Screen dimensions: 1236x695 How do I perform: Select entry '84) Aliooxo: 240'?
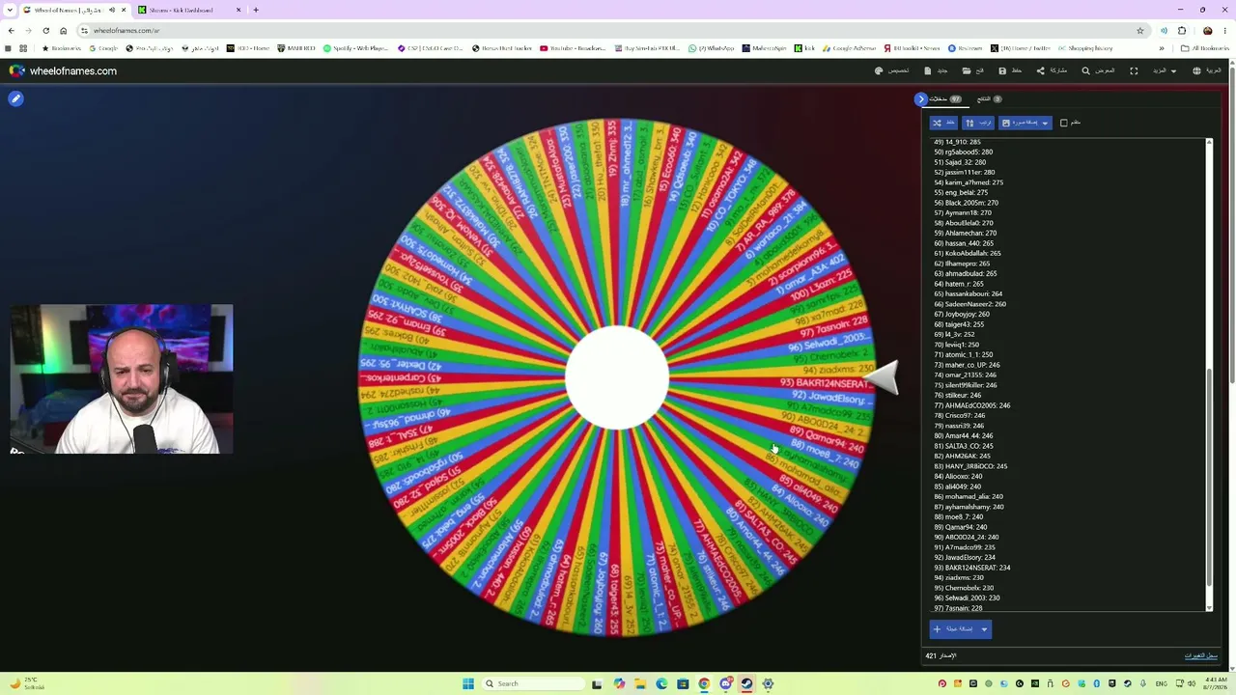click(958, 476)
